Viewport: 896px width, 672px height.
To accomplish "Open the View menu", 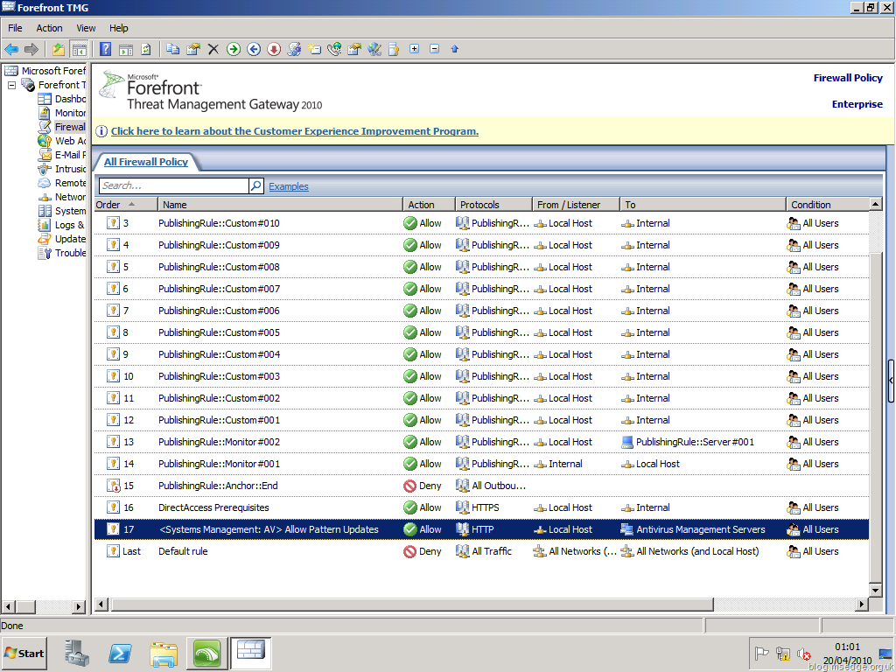I will pyautogui.click(x=86, y=28).
